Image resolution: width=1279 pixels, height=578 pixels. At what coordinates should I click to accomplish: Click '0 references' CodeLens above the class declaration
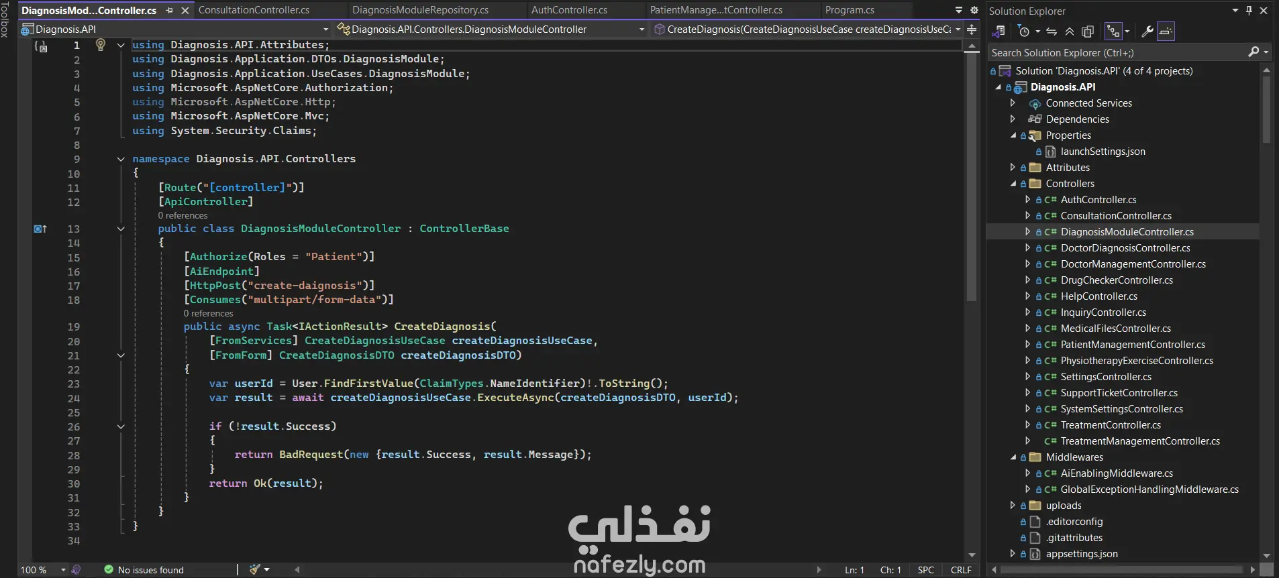click(183, 215)
